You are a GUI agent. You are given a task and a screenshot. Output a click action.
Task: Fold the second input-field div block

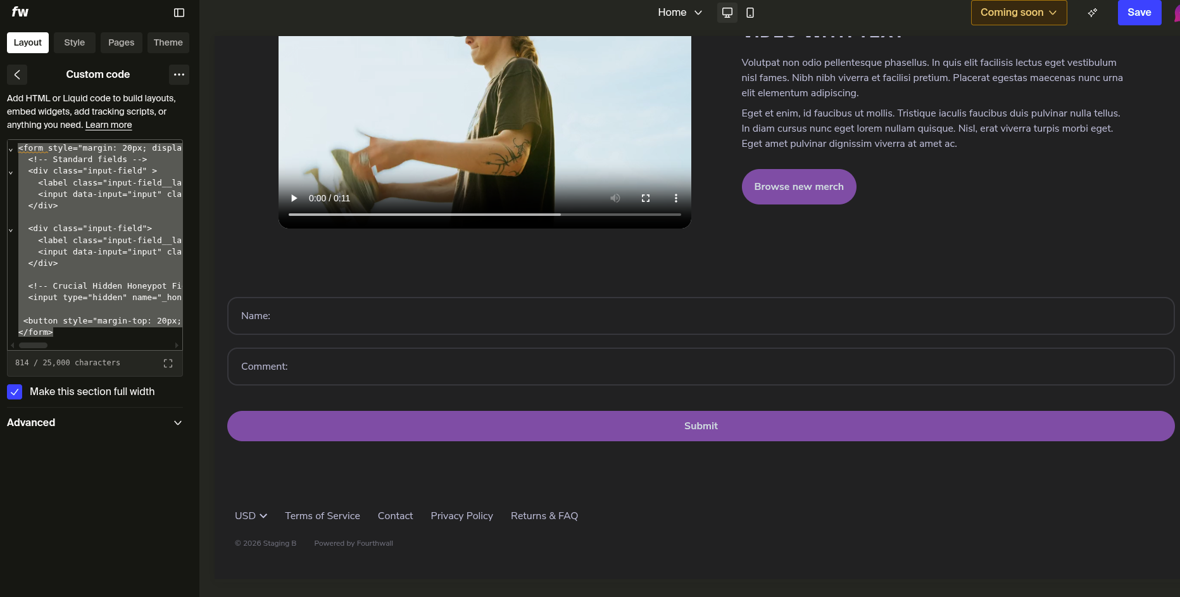[x=11, y=230]
